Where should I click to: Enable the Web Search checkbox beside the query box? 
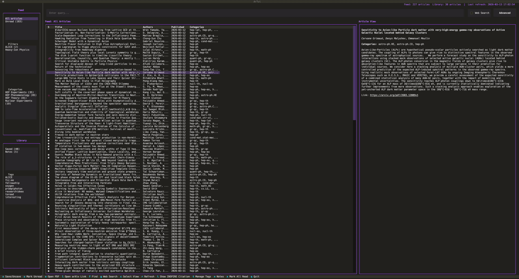point(472,13)
